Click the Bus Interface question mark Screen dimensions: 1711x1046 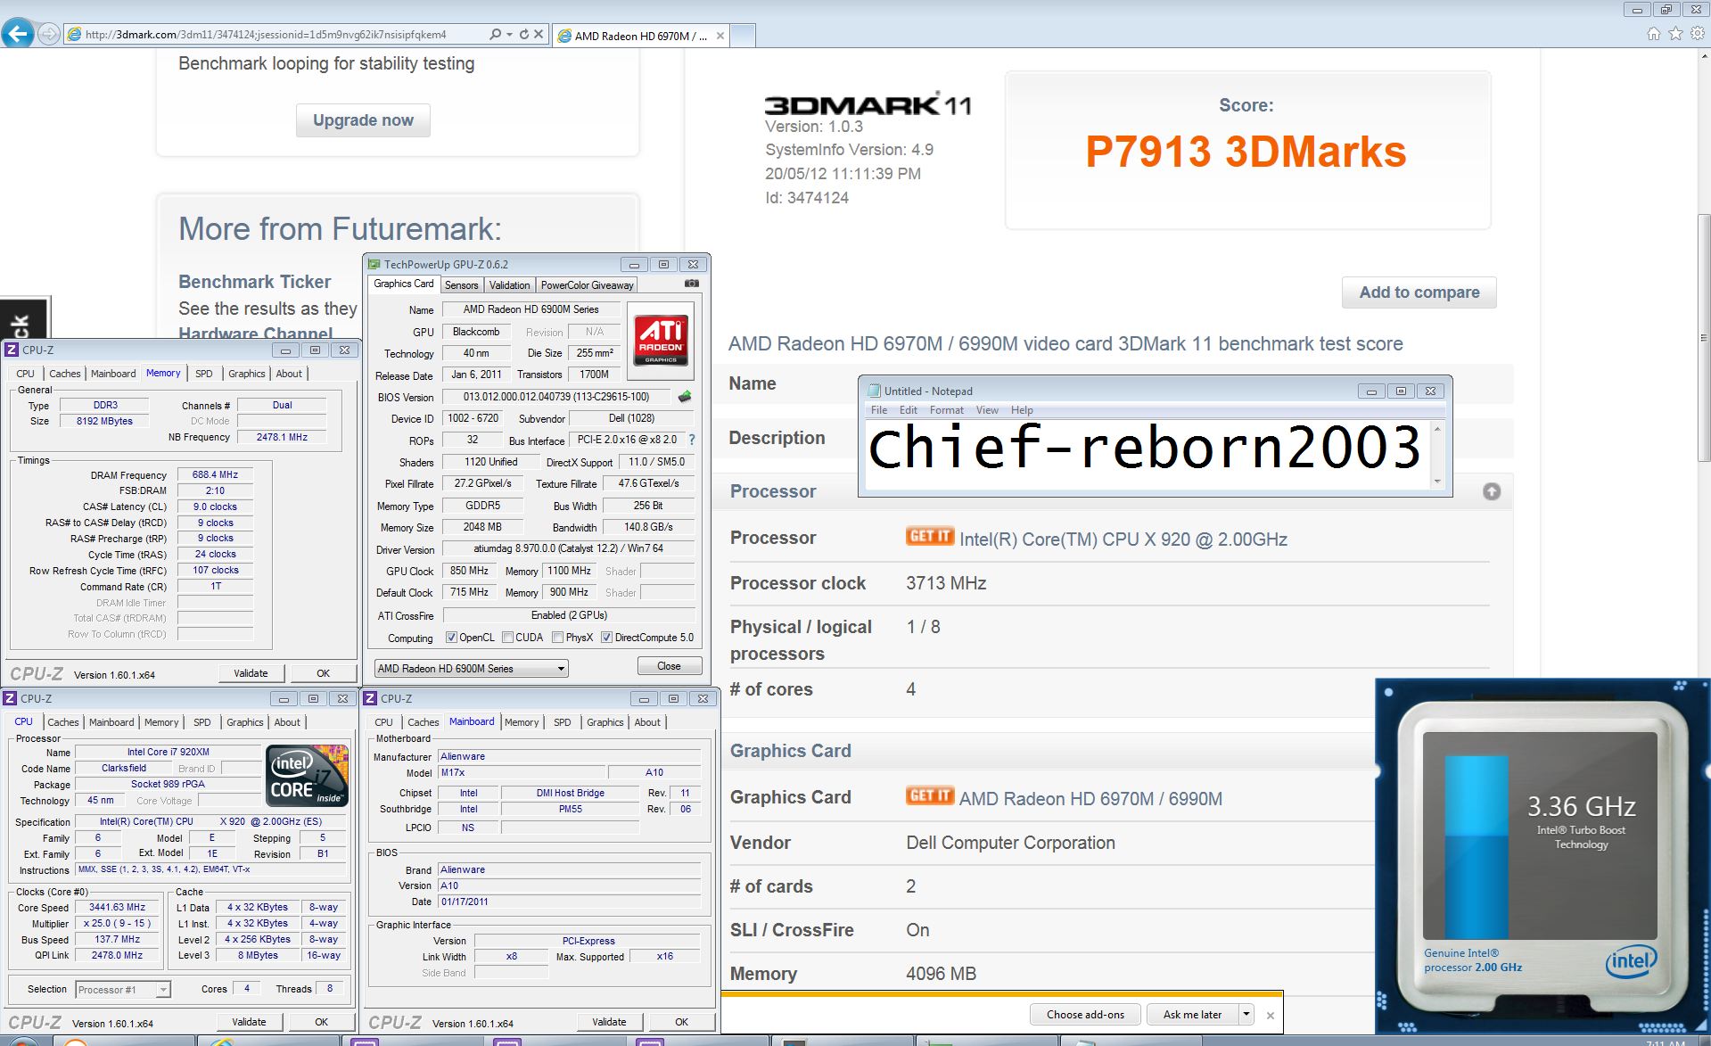tap(692, 440)
